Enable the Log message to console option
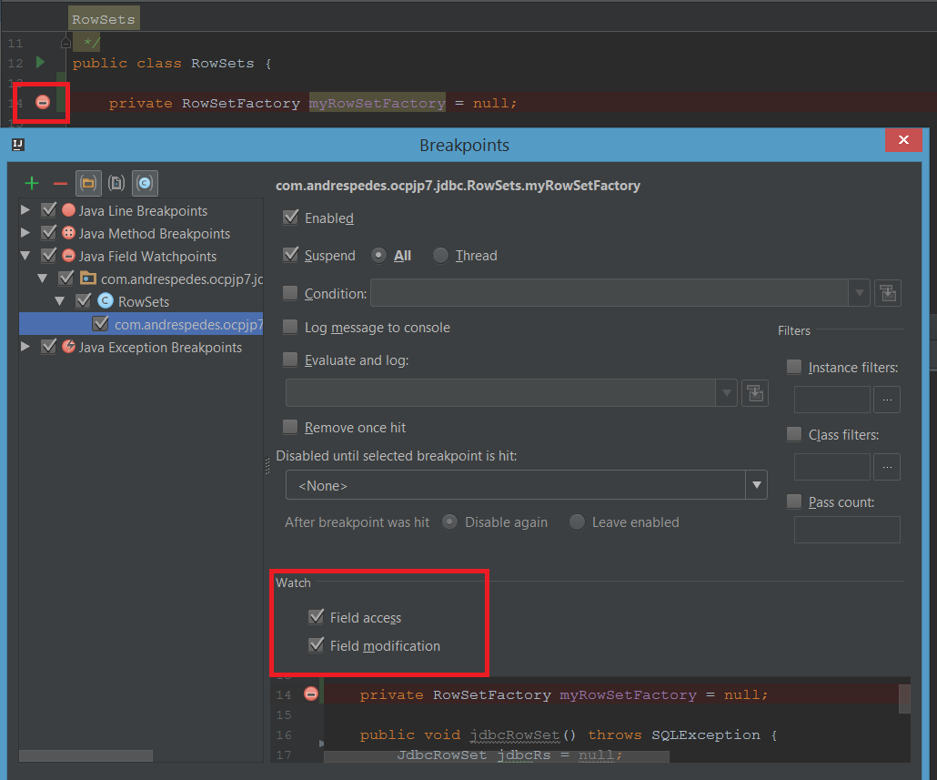 290,327
